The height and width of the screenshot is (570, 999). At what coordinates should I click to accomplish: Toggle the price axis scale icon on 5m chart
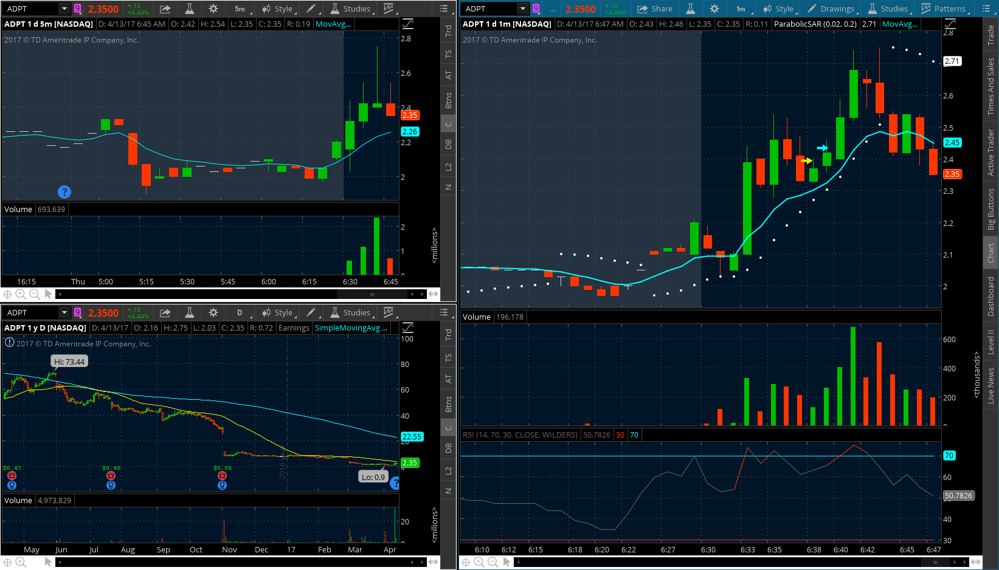click(x=408, y=24)
